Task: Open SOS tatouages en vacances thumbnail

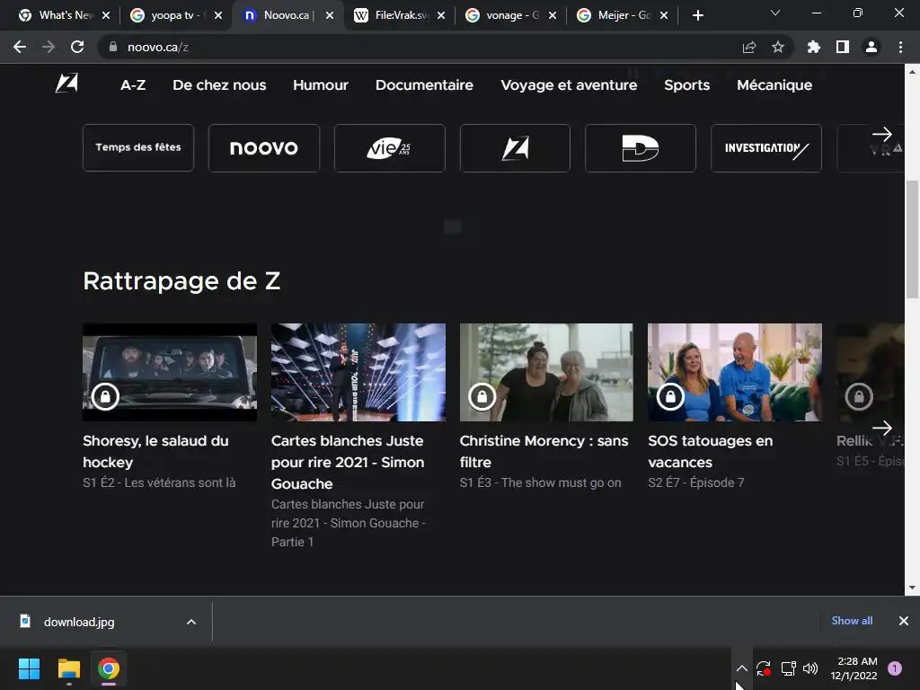Action: (x=735, y=372)
